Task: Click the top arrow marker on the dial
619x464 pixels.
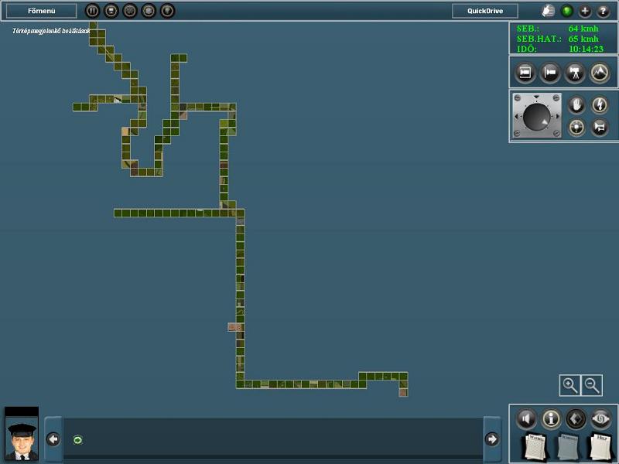Action: click(536, 97)
